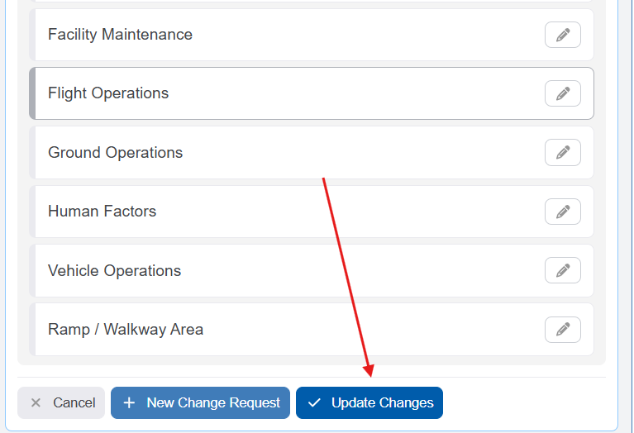Click the plus icon on New Change Request

tap(129, 403)
